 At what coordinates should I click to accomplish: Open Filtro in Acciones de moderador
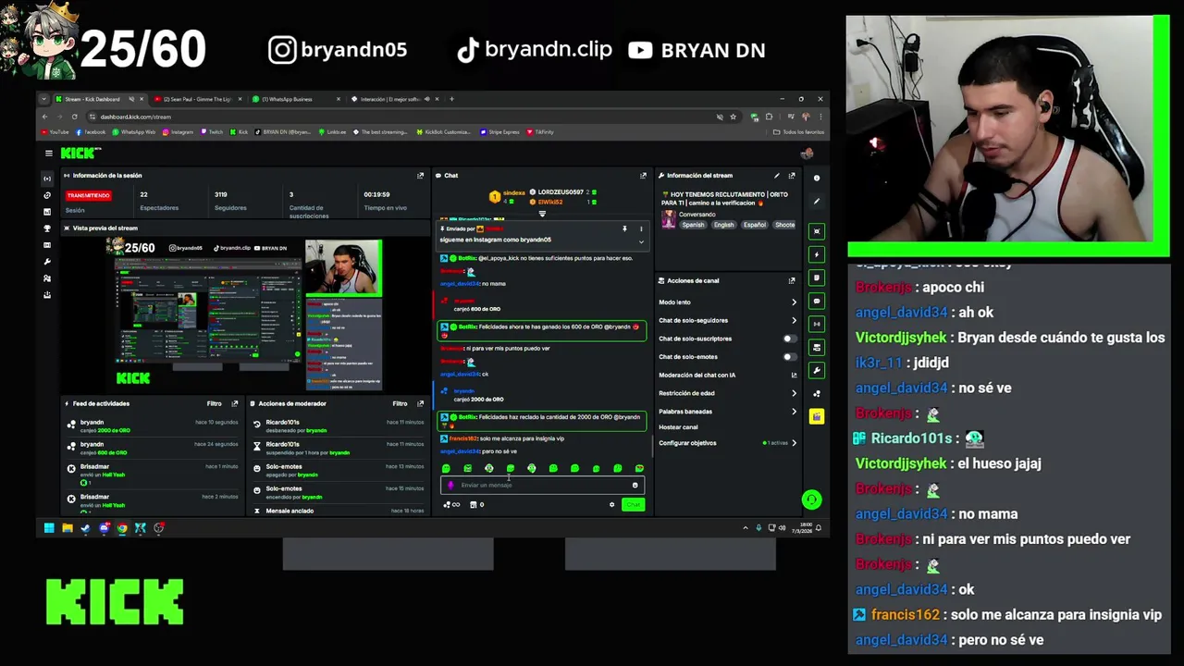point(400,403)
